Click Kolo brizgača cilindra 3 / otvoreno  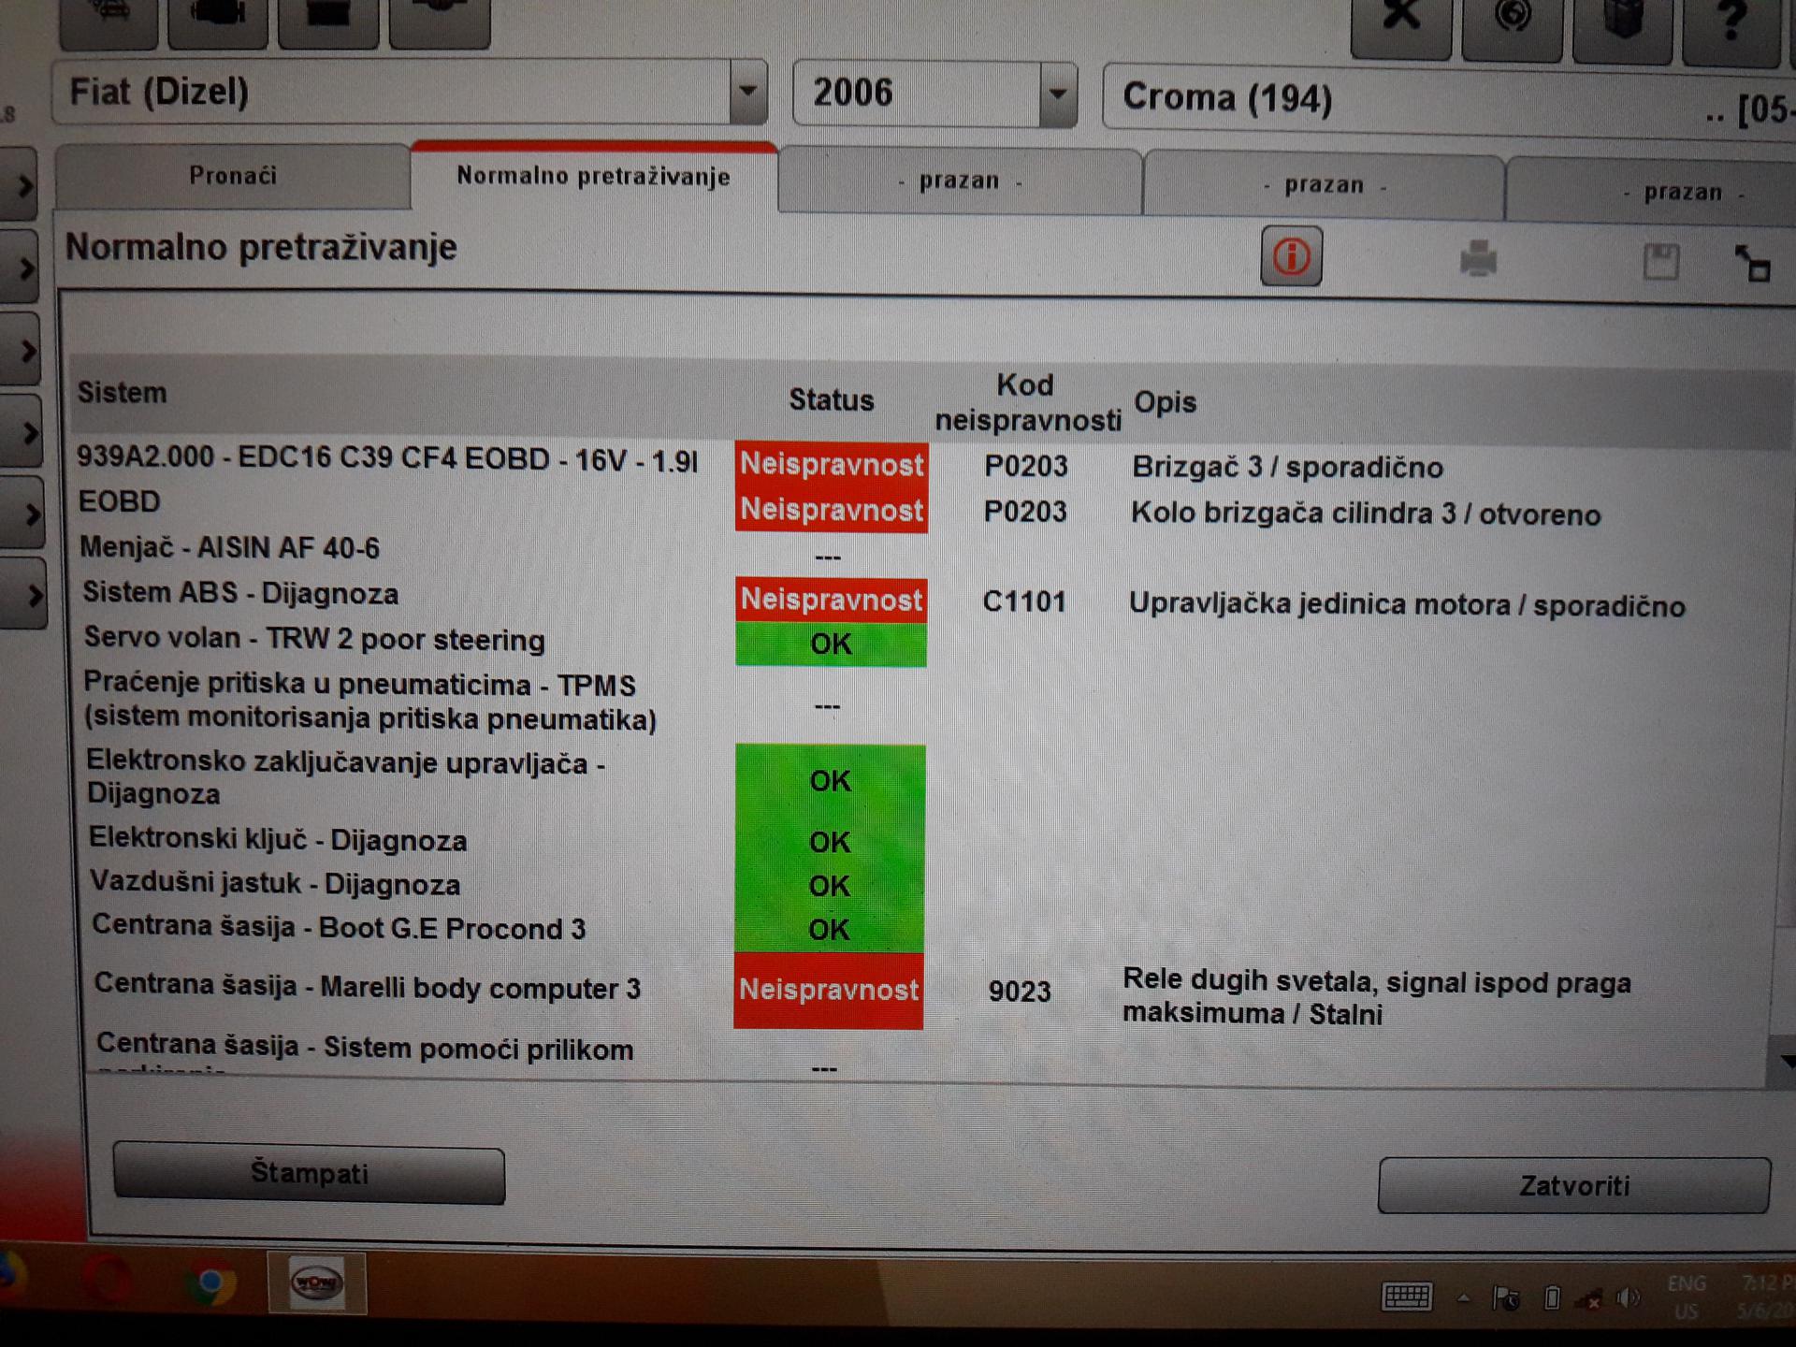(1366, 514)
